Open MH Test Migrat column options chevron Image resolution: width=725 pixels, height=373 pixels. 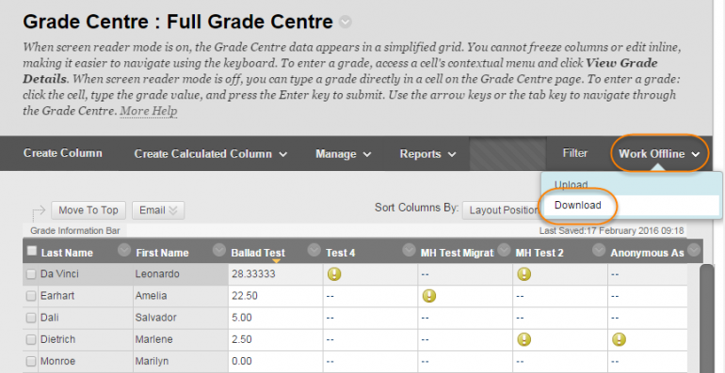pyautogui.click(x=504, y=250)
